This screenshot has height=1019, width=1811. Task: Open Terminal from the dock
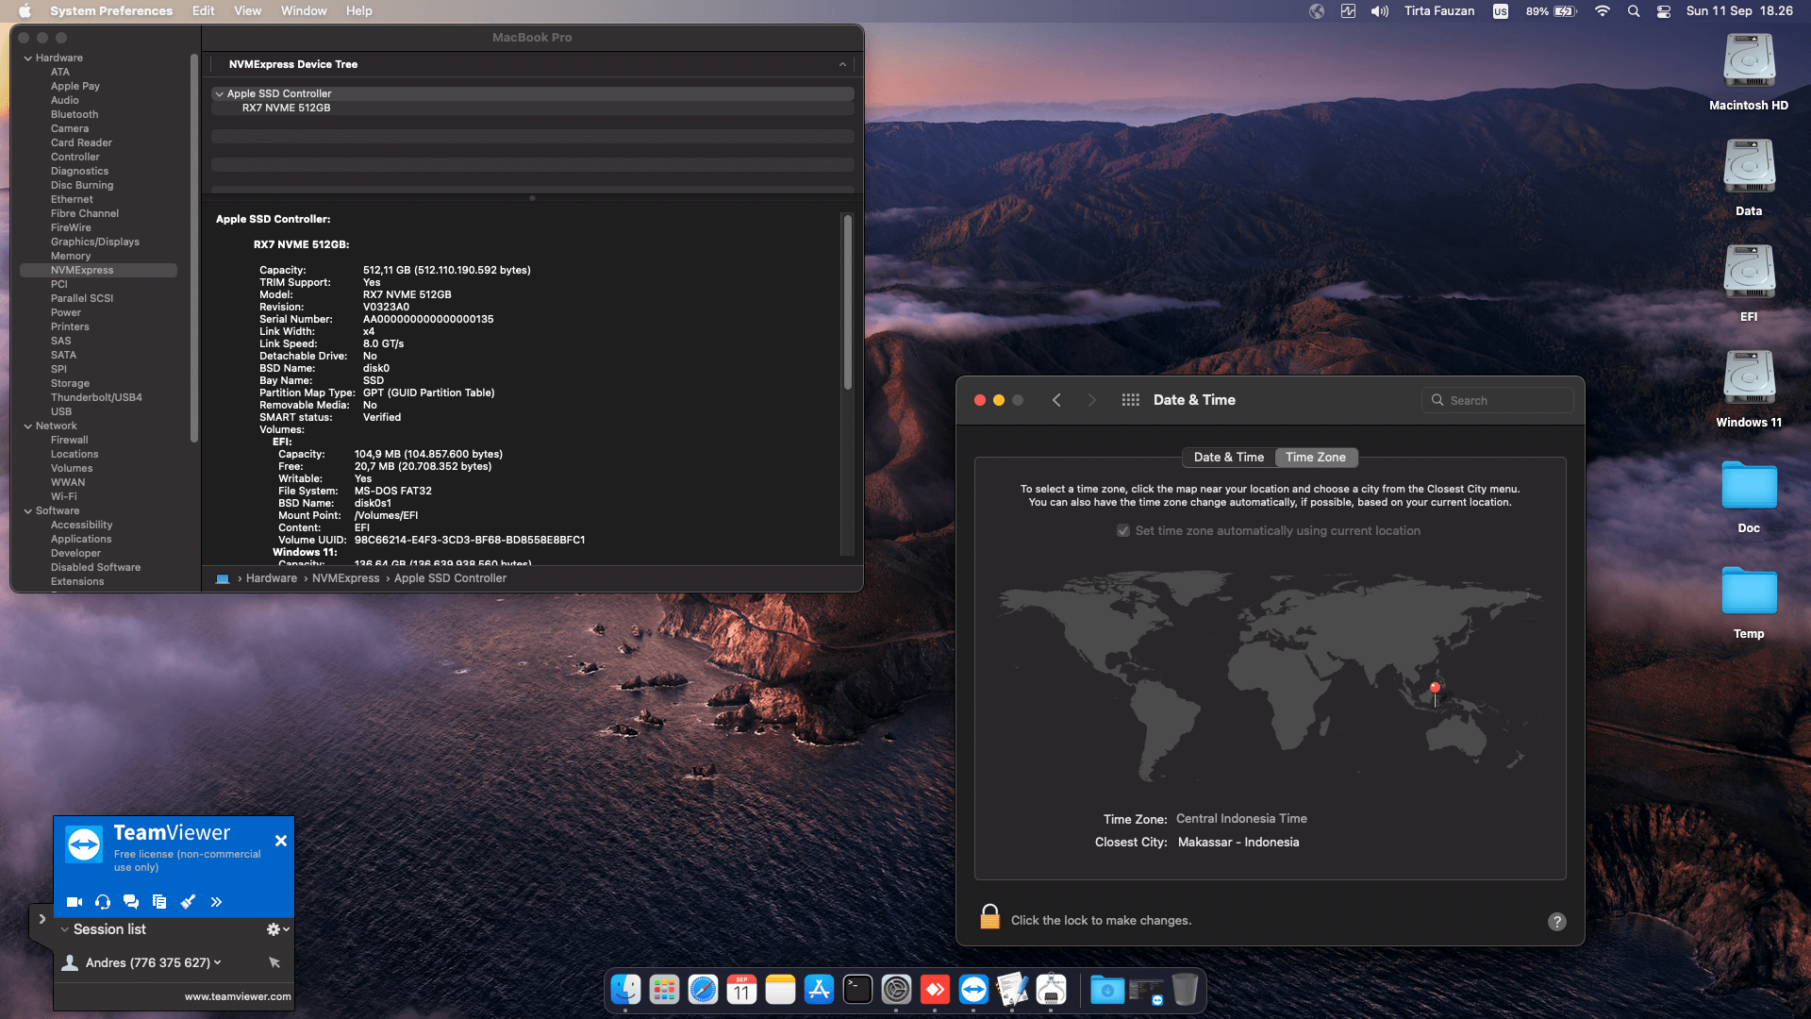[x=857, y=990]
